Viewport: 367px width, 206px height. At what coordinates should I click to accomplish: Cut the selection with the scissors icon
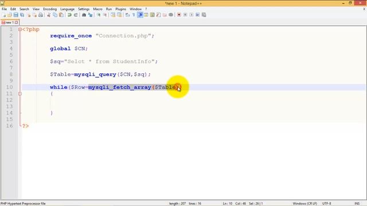[x=49, y=15]
